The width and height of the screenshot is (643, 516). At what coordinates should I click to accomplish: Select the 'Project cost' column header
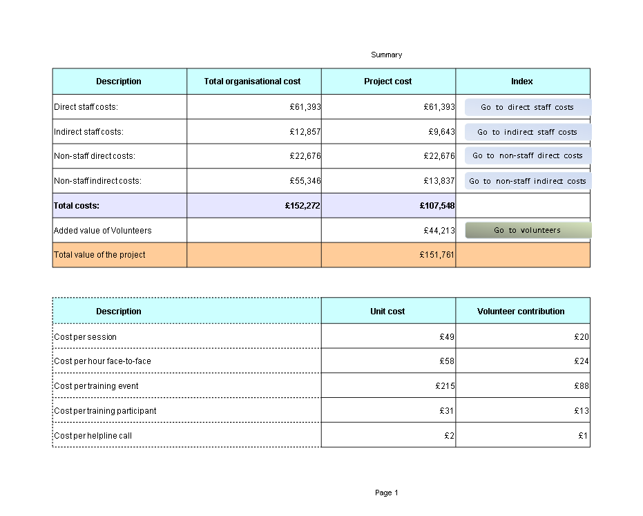[389, 82]
